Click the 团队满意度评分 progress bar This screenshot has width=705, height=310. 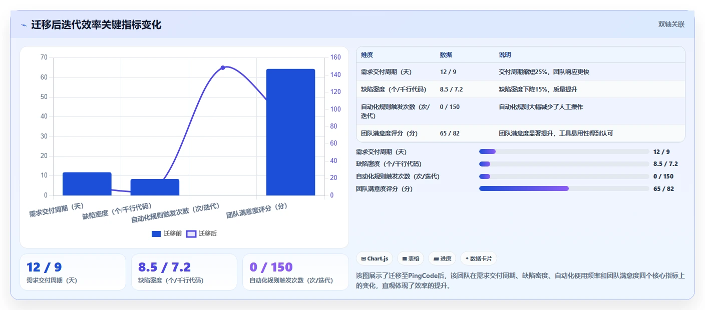(x=564, y=188)
